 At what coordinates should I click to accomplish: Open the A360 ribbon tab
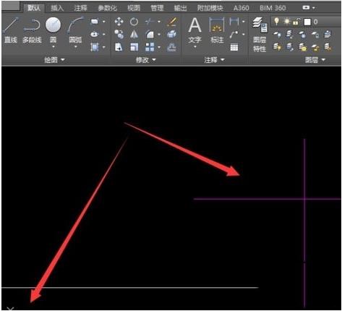[241, 8]
